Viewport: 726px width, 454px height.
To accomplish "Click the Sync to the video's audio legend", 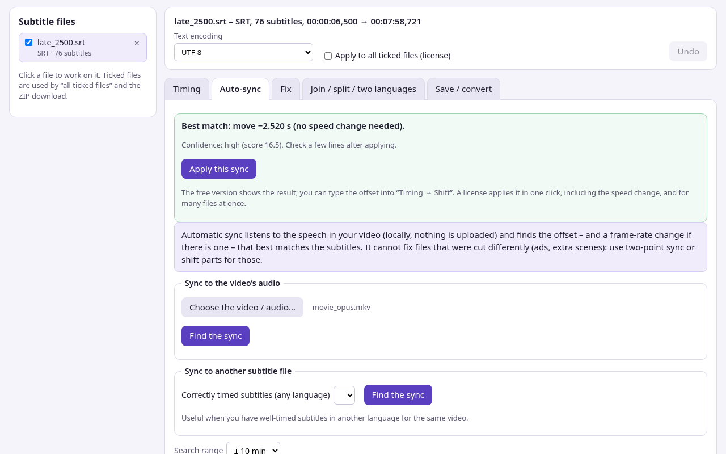I will tap(233, 283).
